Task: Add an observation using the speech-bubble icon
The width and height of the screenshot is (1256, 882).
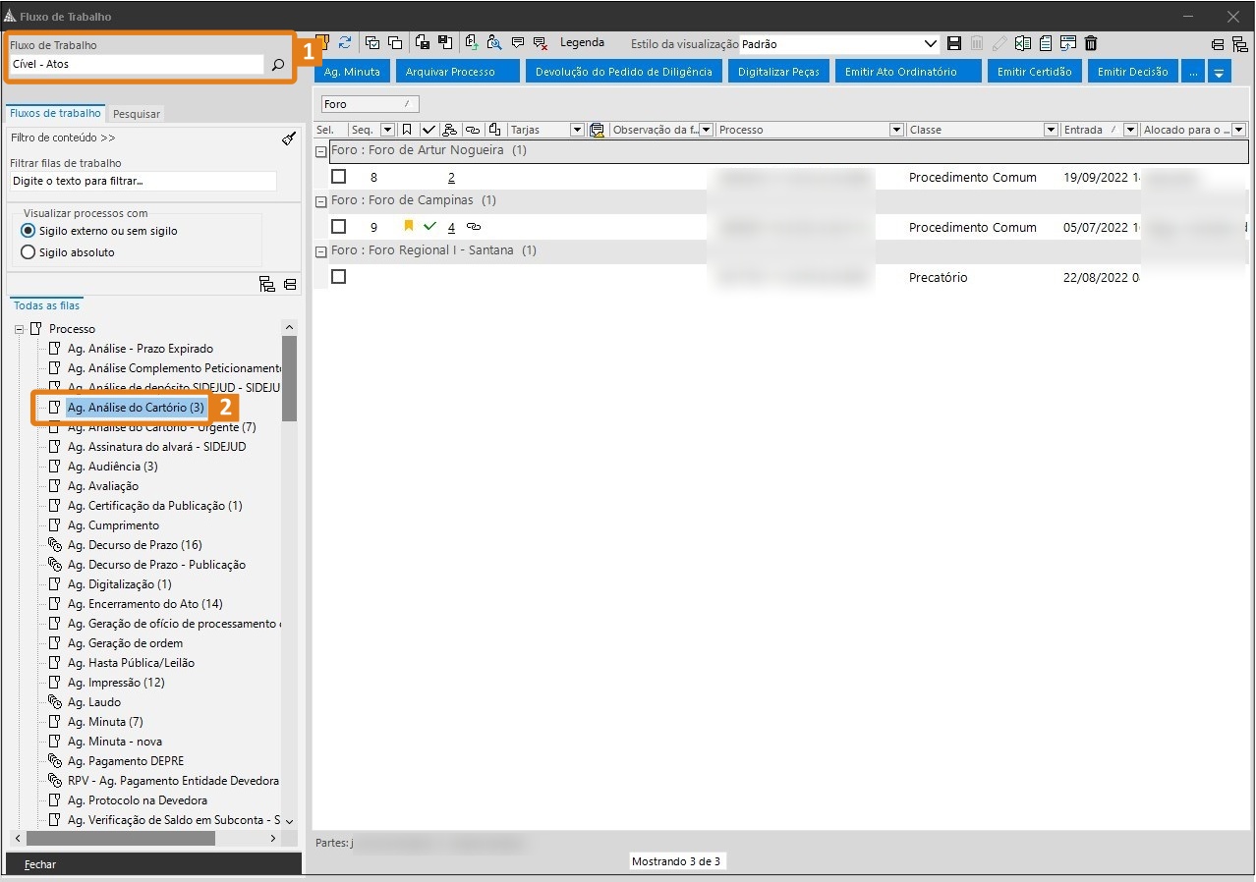Action: click(x=518, y=43)
